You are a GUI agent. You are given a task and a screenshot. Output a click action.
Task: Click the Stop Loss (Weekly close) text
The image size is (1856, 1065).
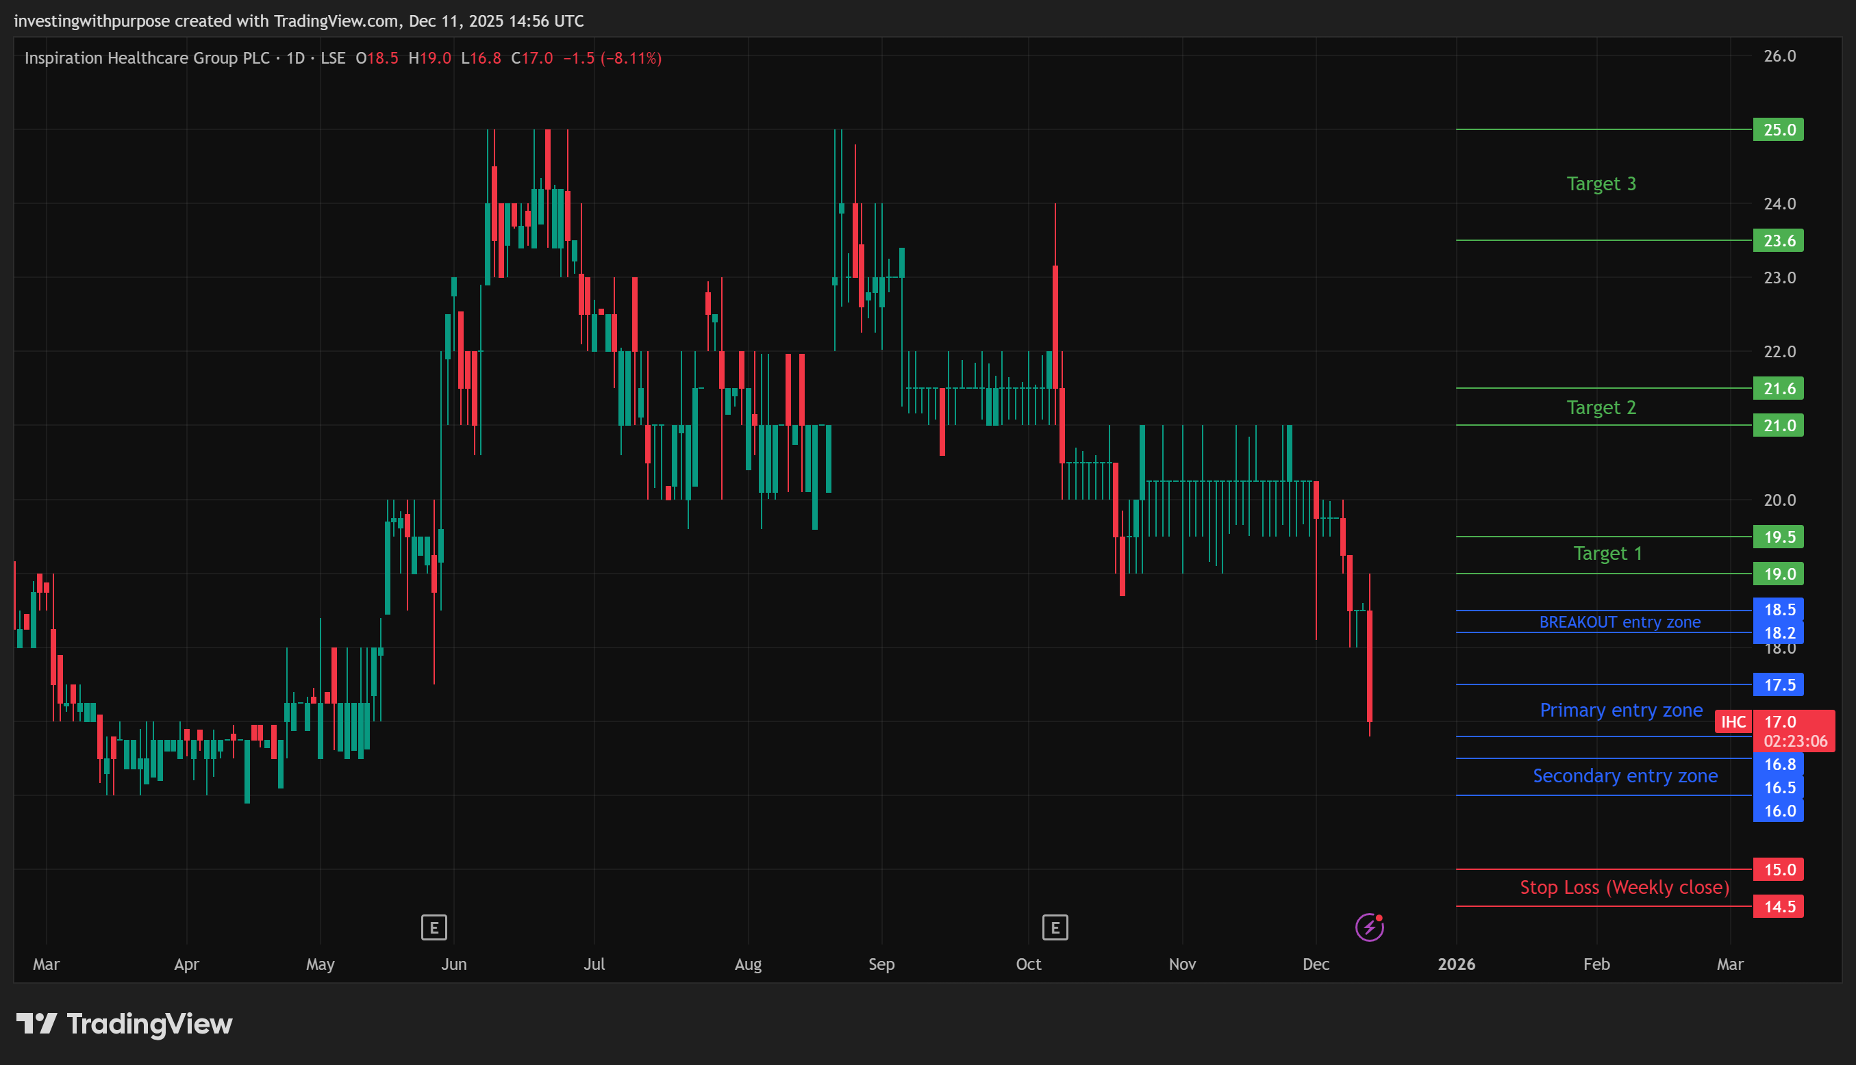point(1624,887)
